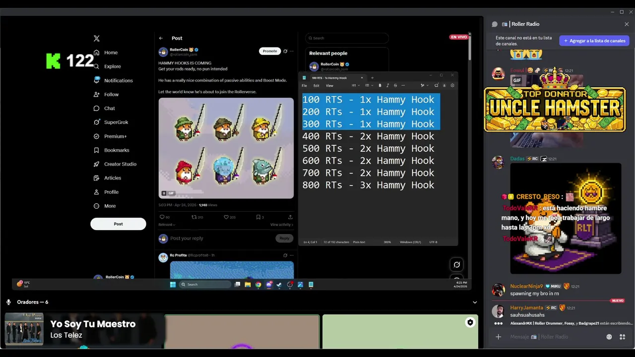Open Explore in X sidebar
This screenshot has width=635, height=357.
click(107, 66)
